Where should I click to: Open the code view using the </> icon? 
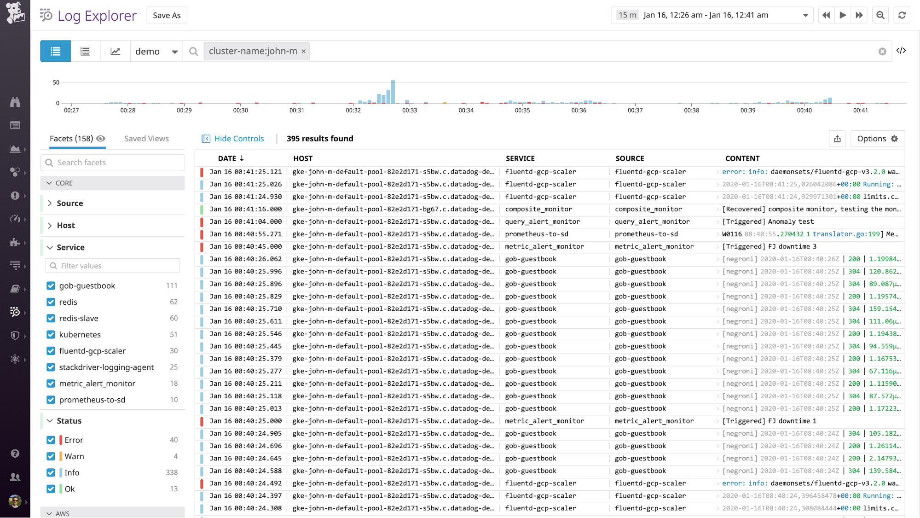902,51
